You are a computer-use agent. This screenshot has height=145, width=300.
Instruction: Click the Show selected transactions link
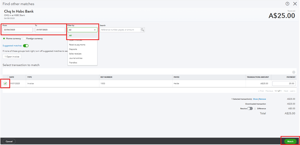tap(256, 99)
